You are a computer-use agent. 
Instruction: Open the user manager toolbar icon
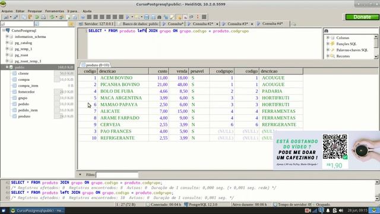click(61, 17)
